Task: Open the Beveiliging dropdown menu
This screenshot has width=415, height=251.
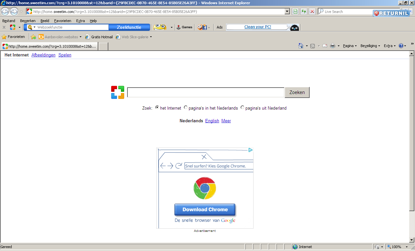Action: pyautogui.click(x=370, y=46)
